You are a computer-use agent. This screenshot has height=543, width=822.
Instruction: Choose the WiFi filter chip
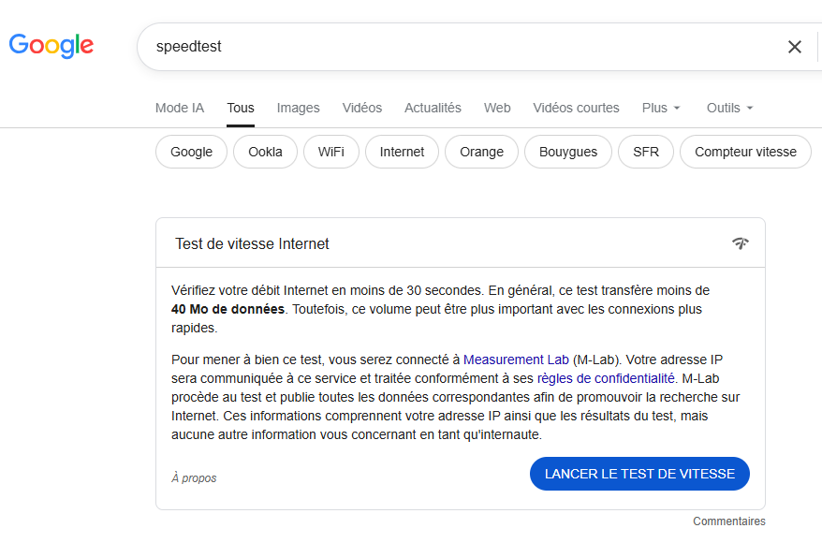point(331,152)
